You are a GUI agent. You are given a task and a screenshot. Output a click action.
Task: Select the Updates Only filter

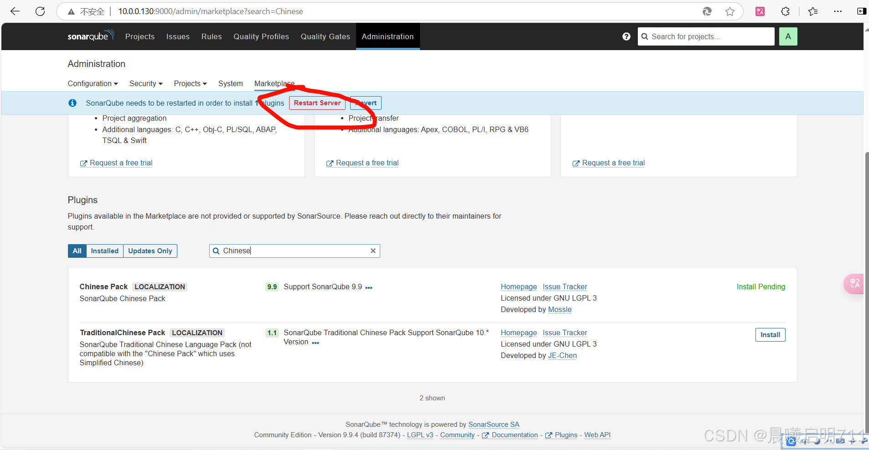150,251
